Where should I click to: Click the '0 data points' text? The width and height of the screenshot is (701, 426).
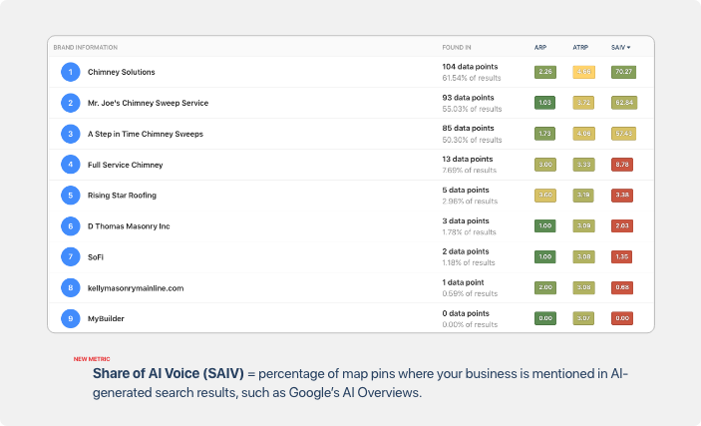[x=466, y=313]
